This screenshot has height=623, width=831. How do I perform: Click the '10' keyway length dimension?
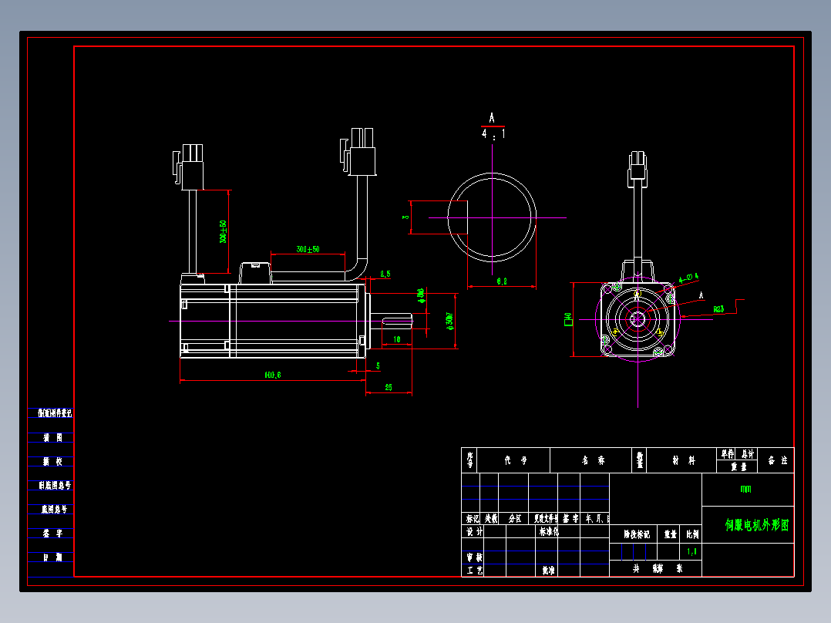(x=397, y=339)
